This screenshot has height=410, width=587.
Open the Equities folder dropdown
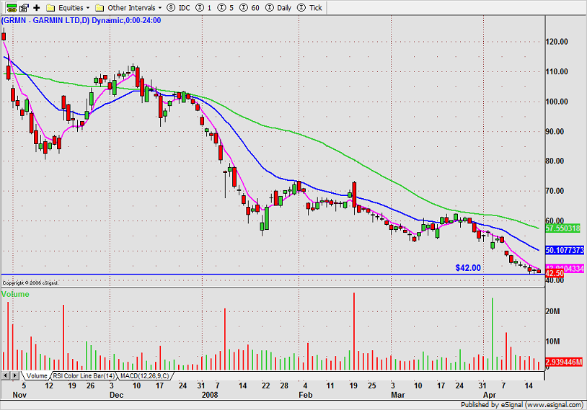coord(68,7)
